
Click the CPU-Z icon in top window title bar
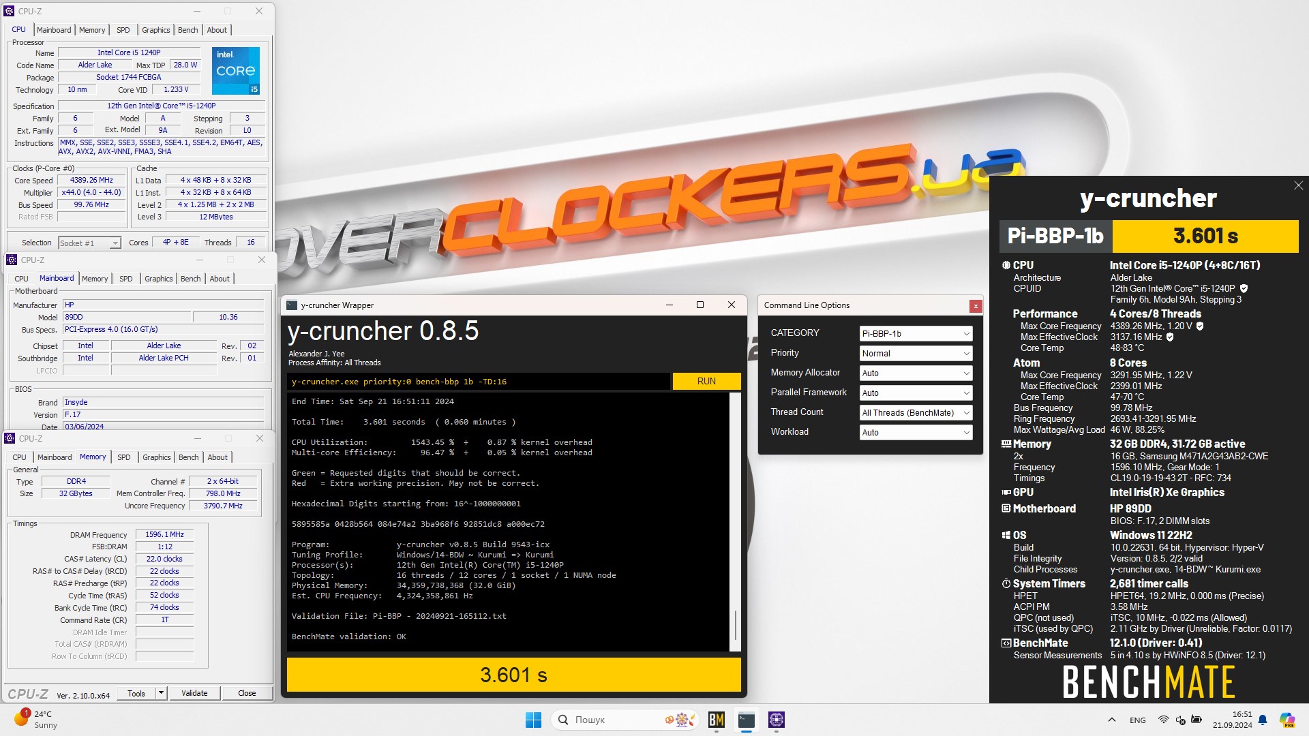tap(9, 11)
